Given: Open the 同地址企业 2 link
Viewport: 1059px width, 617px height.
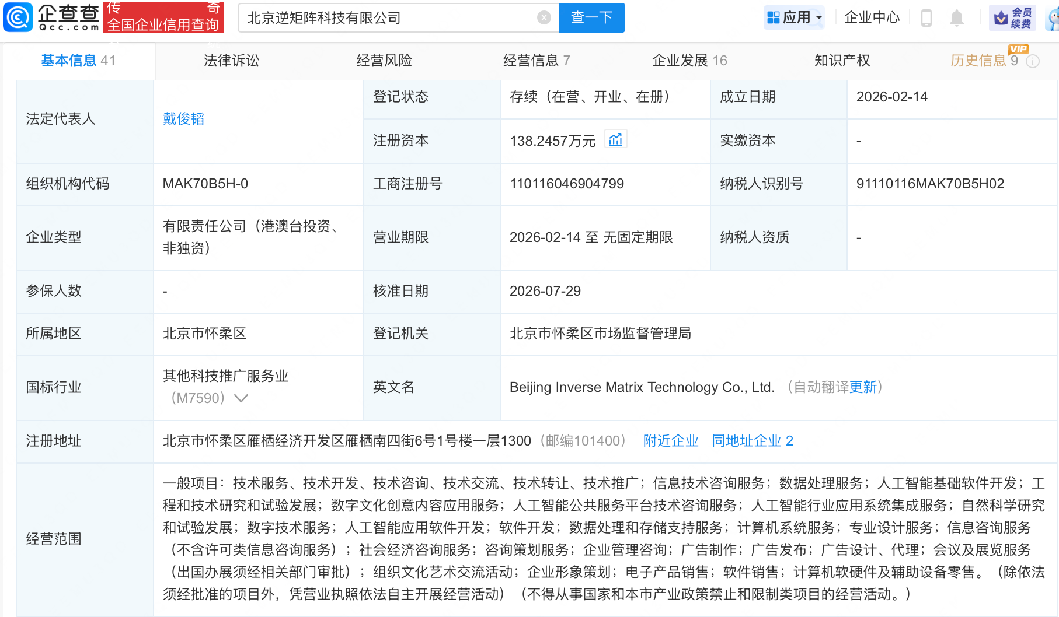Looking at the screenshot, I should [x=753, y=441].
